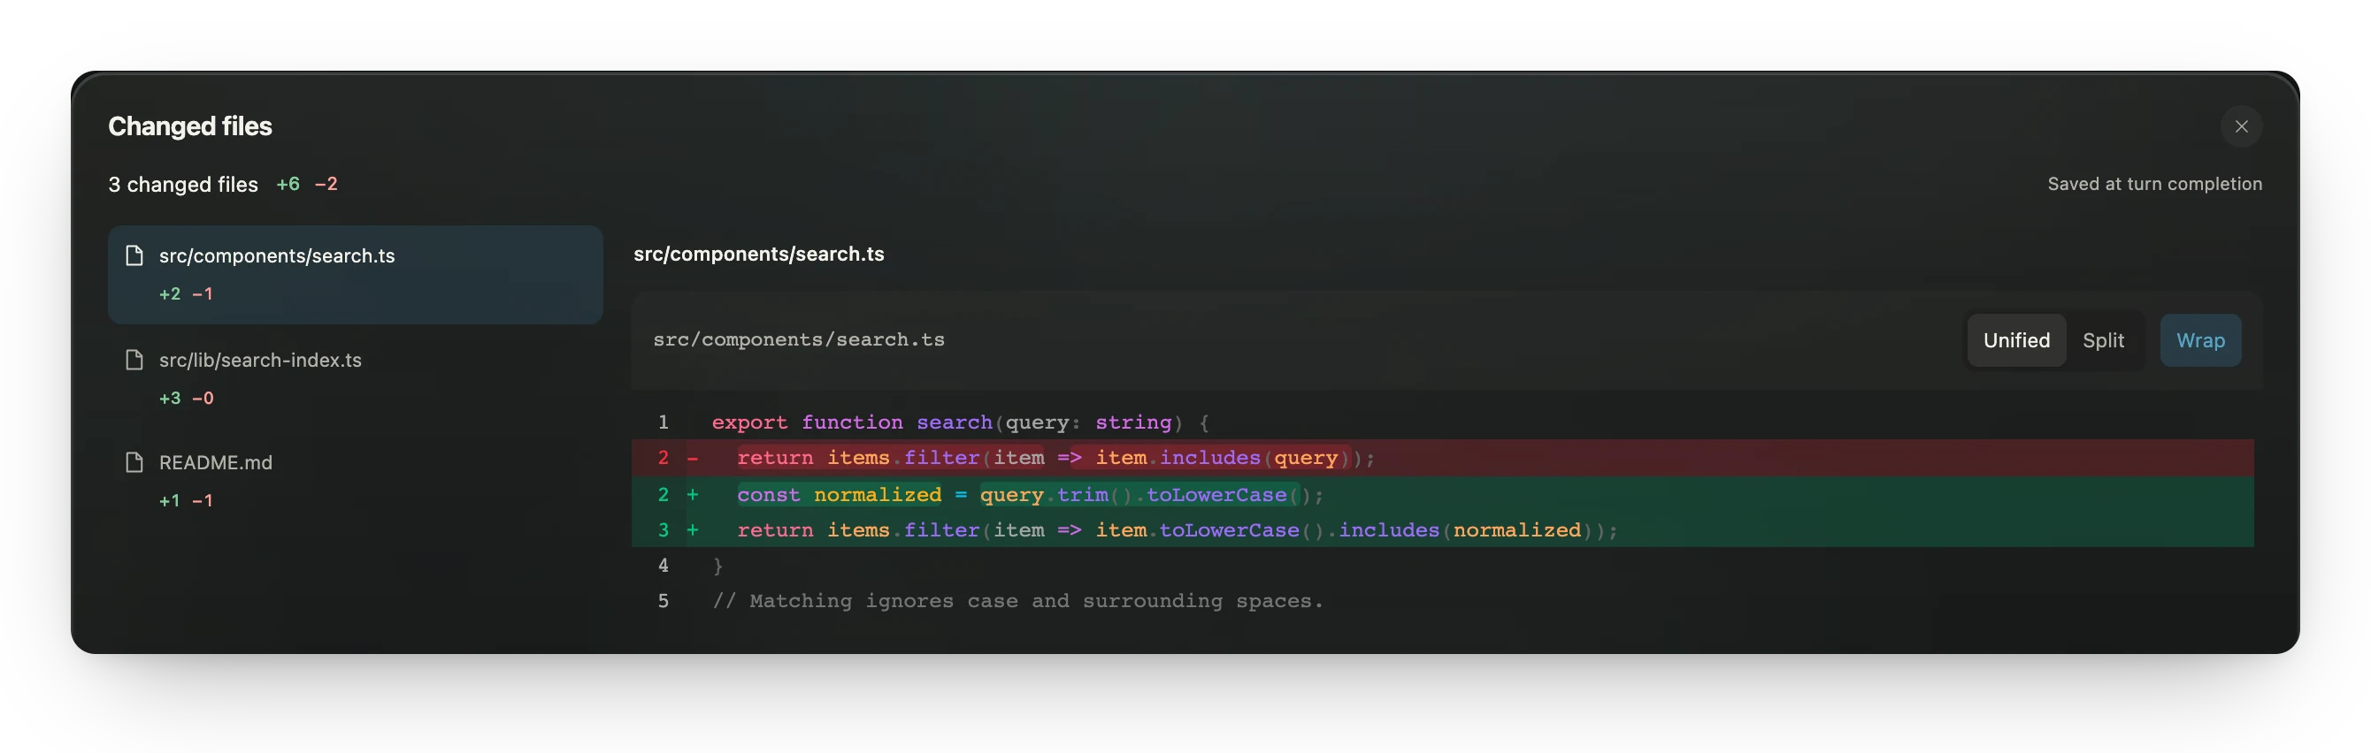Click monospace file path in diff header
Image resolution: width=2371 pixels, height=753 pixels.
pyautogui.click(x=799, y=340)
